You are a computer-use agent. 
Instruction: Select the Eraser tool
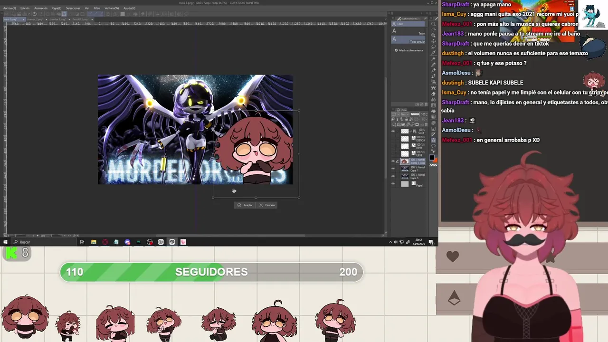coord(433,94)
